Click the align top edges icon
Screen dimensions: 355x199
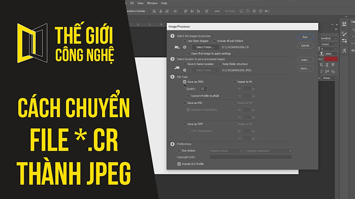186,11
